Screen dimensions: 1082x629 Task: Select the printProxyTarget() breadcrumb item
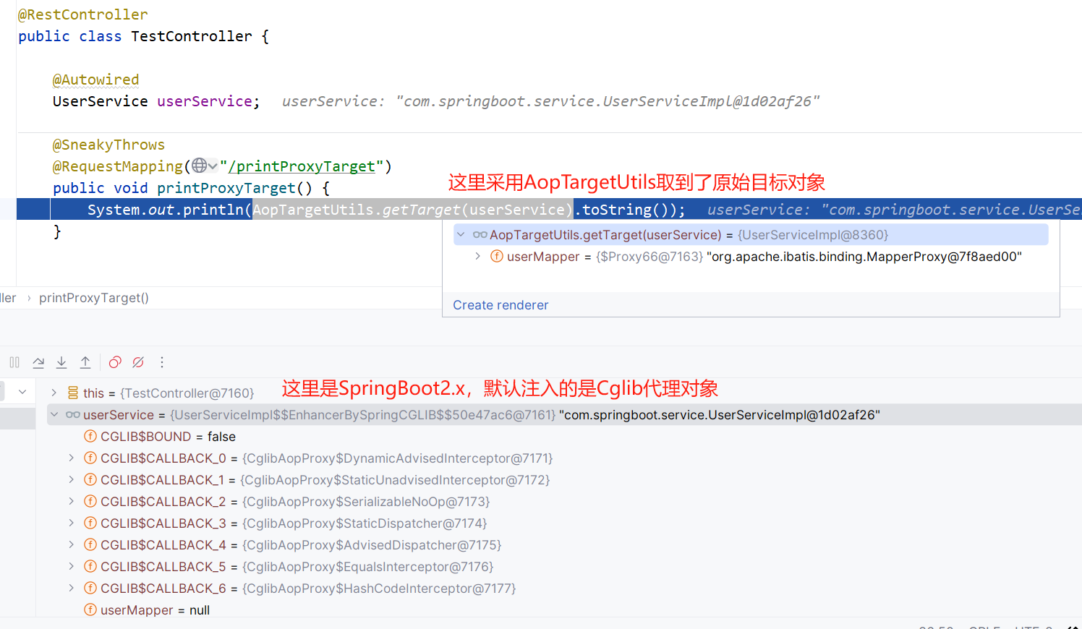94,298
